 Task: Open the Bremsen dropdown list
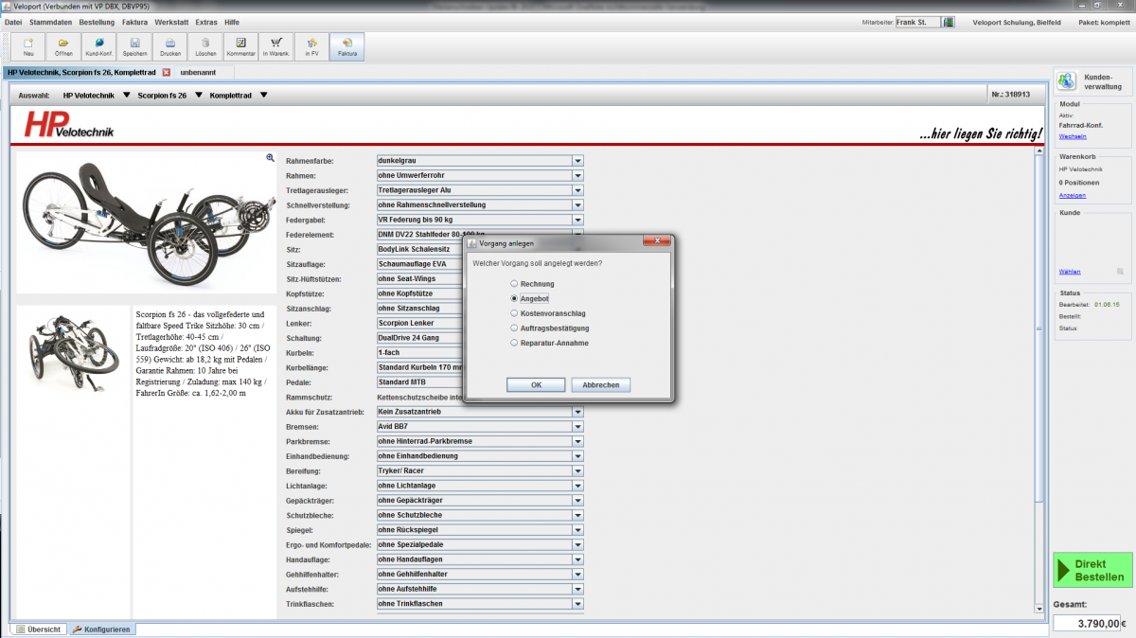(577, 427)
